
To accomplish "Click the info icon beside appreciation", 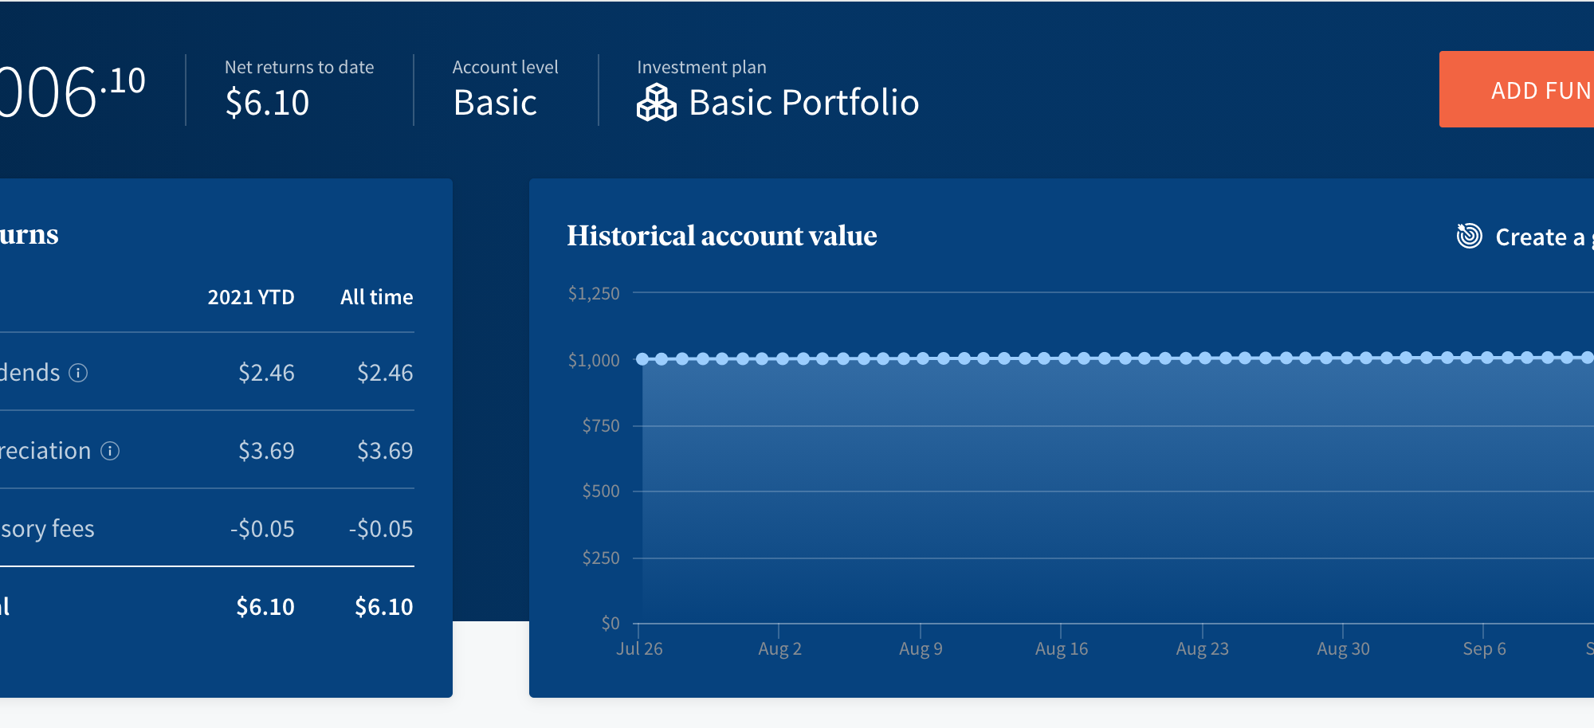I will pyautogui.click(x=110, y=451).
